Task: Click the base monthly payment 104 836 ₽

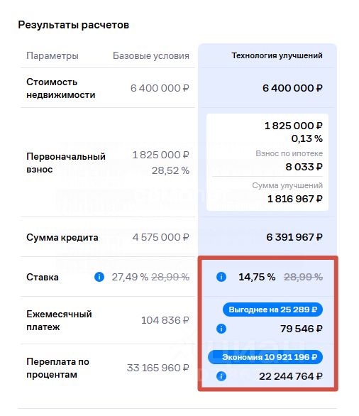Action: coord(165,320)
